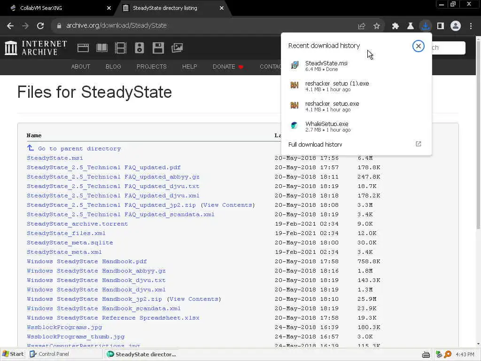Open the Technical FAQ_updated.pdf link
481x361 pixels.
pyautogui.click(x=104, y=168)
